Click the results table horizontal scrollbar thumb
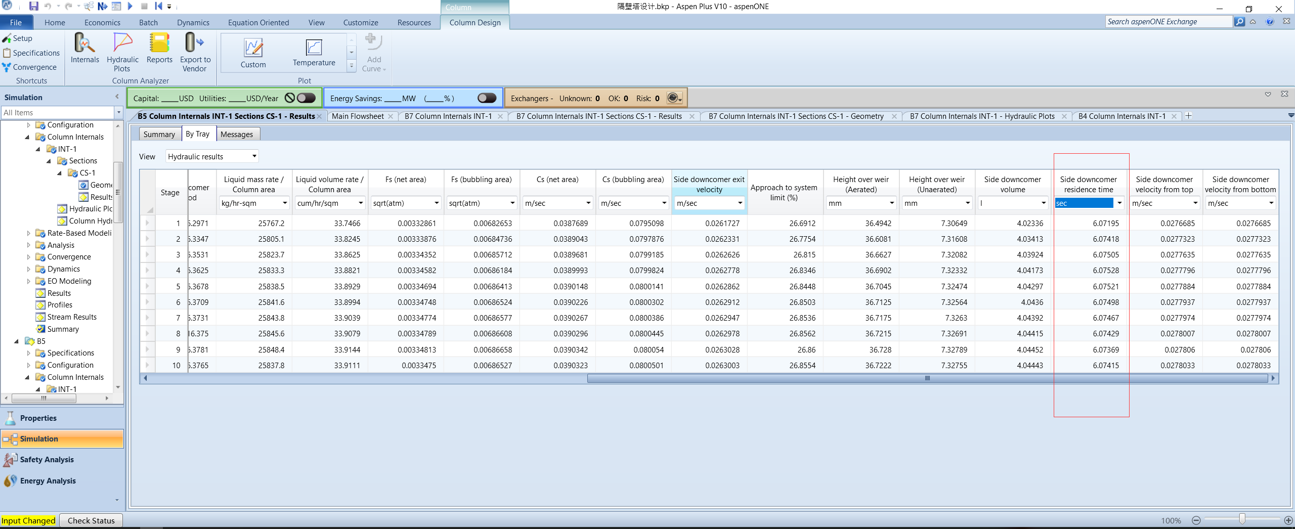 927,378
